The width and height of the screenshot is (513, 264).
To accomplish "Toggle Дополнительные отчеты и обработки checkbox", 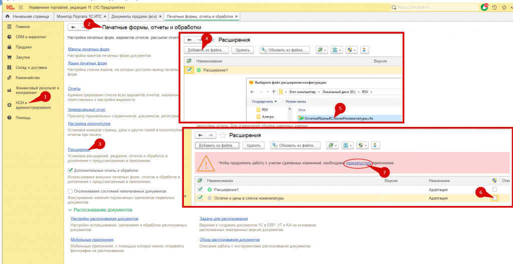I will point(70,170).
